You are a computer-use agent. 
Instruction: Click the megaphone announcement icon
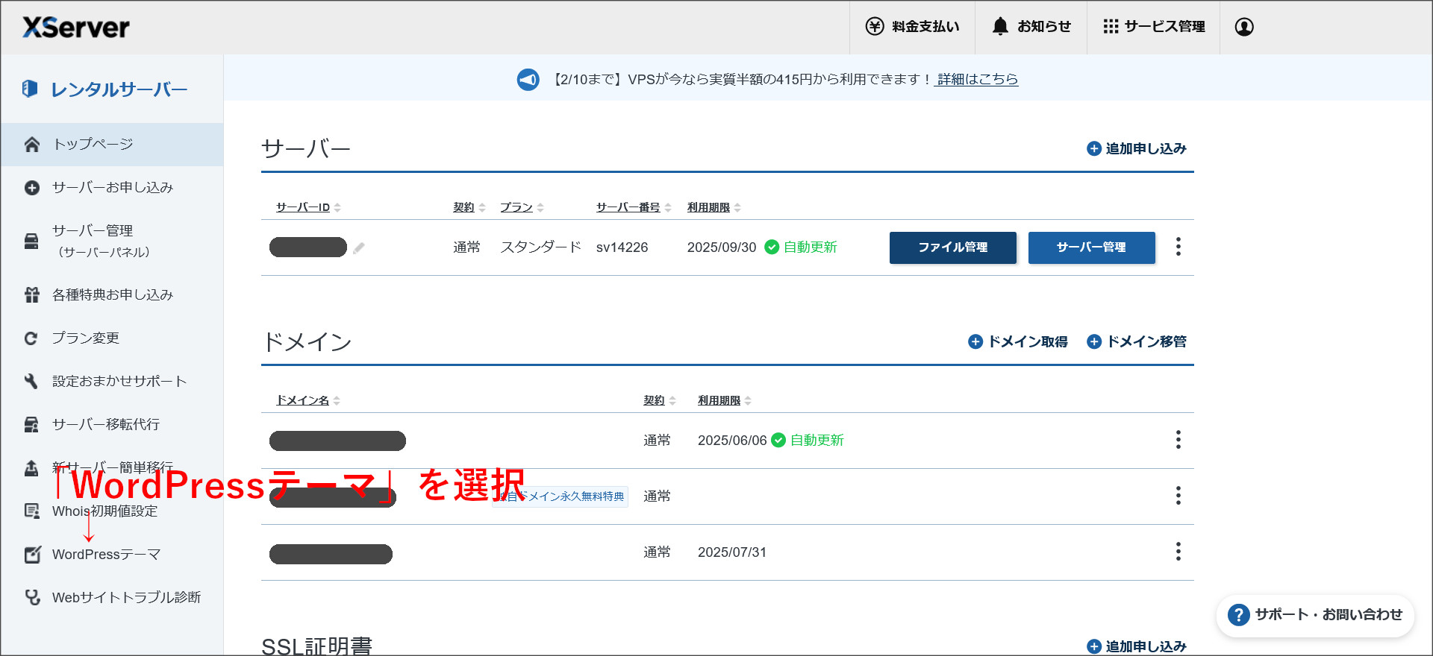(x=528, y=79)
